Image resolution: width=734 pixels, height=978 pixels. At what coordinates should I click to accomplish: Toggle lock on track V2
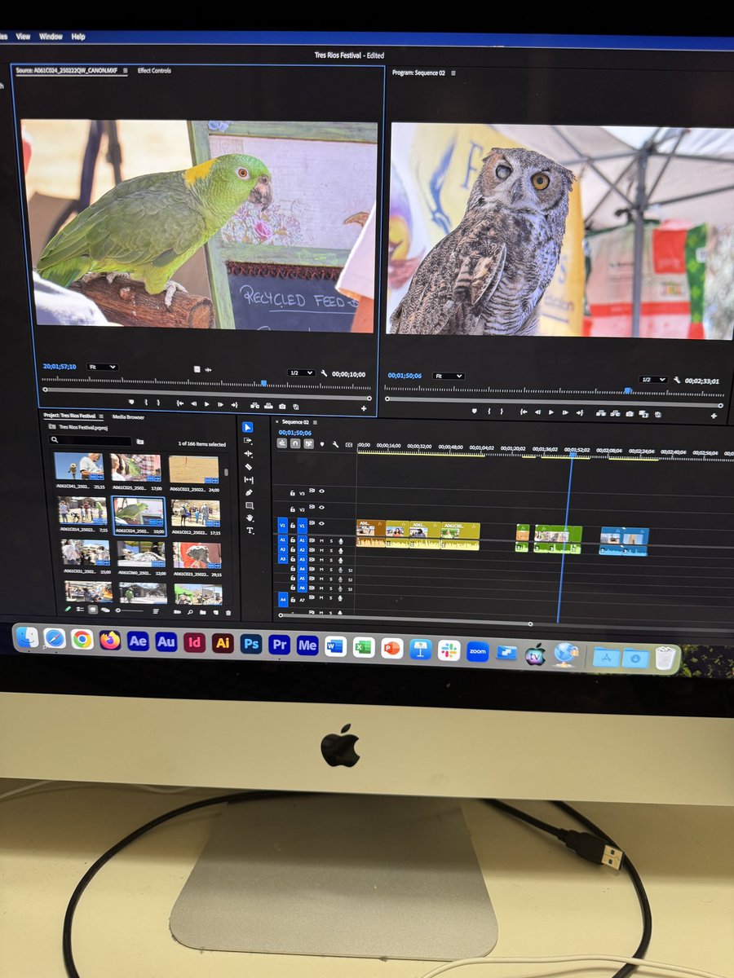click(x=293, y=509)
